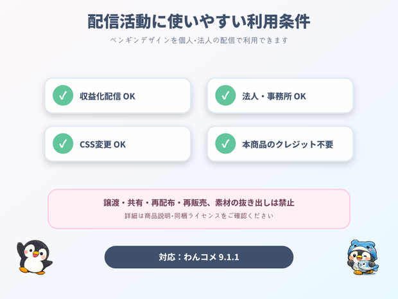Select the CSS変更 OK card
This screenshot has width=398, height=299.
tap(117, 143)
